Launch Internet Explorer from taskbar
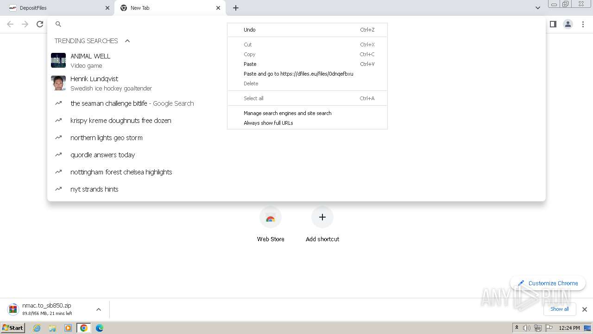593x334 pixels. click(37, 328)
